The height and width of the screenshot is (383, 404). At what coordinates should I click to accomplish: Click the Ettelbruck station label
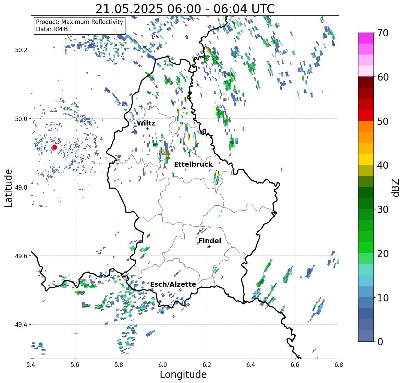click(193, 164)
